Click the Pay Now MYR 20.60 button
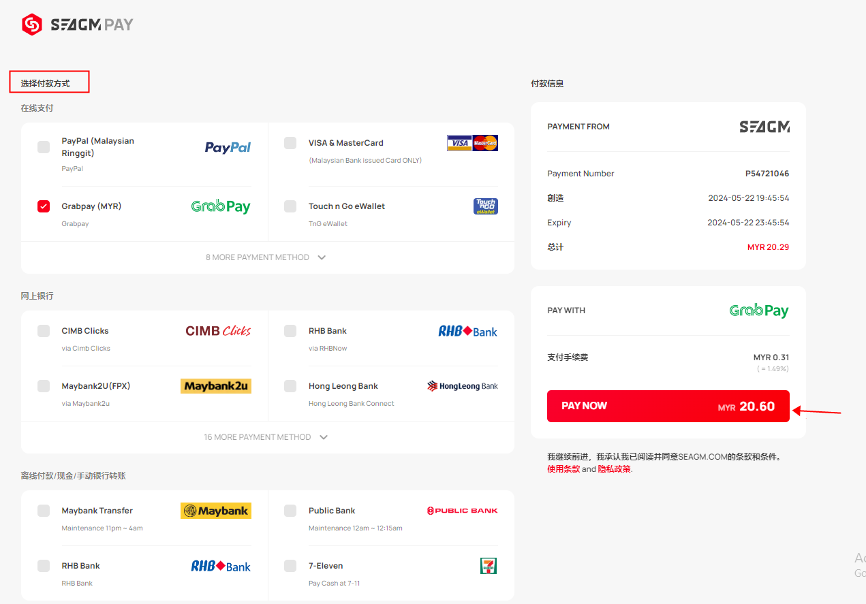 [x=668, y=406]
